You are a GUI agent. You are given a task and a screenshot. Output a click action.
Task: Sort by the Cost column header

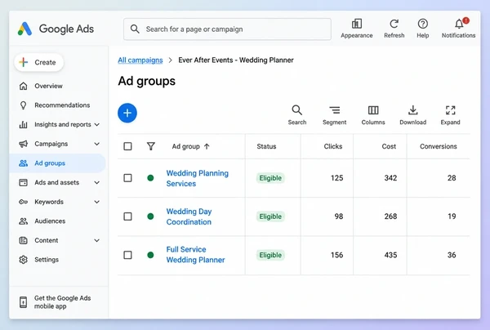[389, 146]
